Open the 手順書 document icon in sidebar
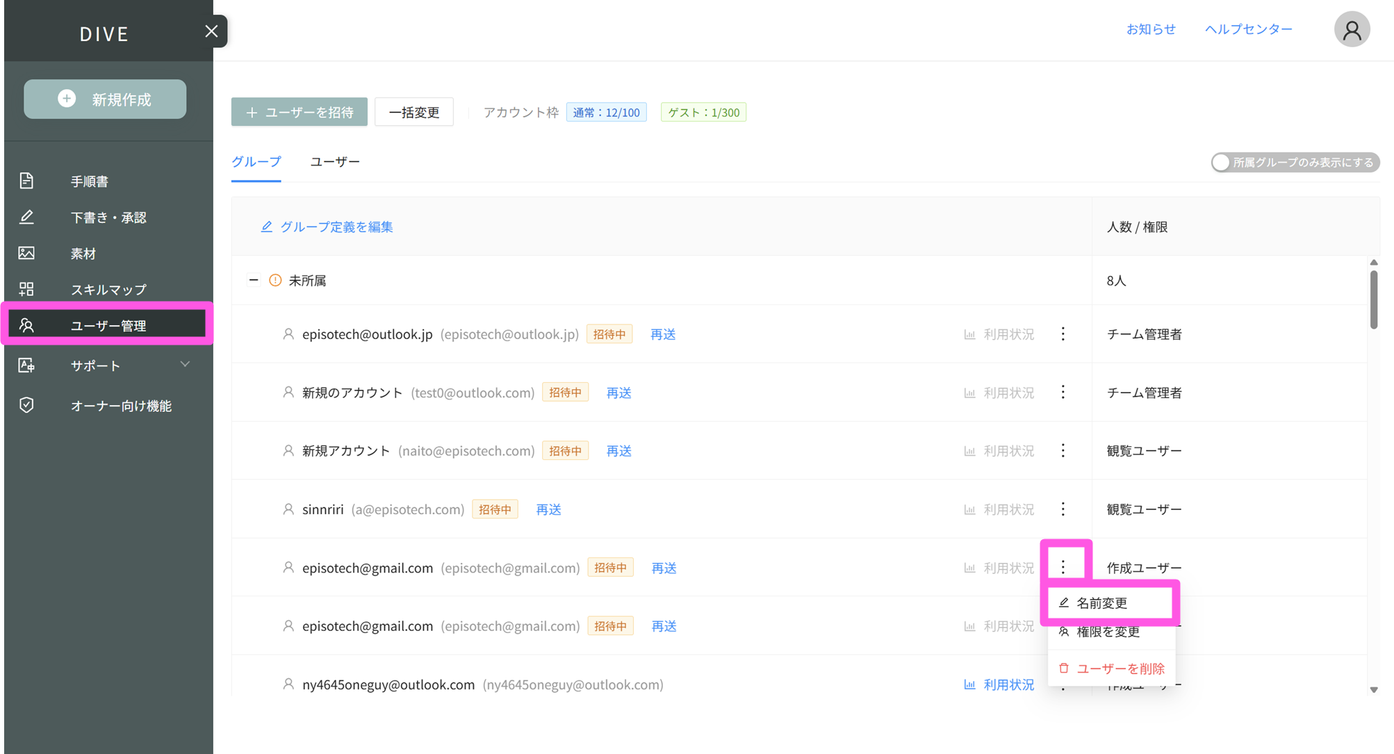The width and height of the screenshot is (1394, 754). pyautogui.click(x=26, y=181)
